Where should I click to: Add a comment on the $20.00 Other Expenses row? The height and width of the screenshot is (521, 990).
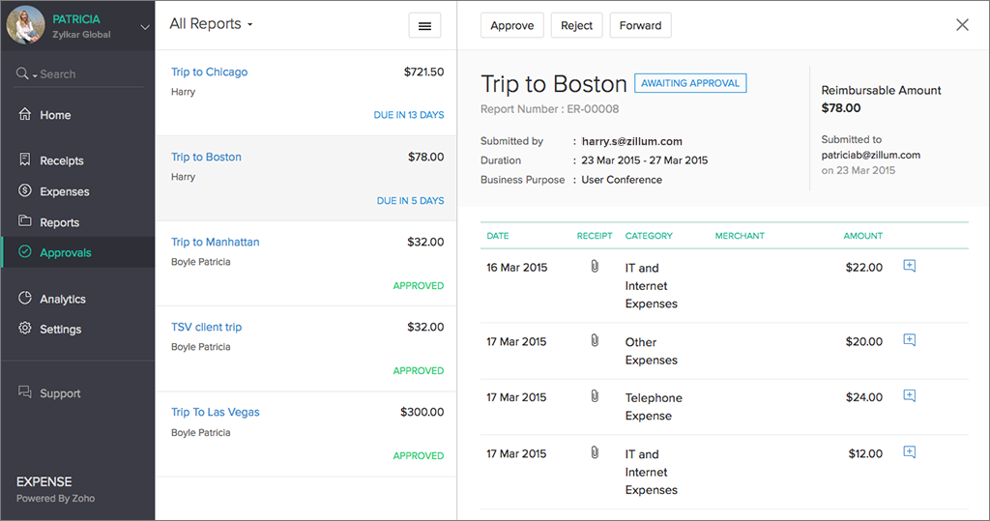909,340
